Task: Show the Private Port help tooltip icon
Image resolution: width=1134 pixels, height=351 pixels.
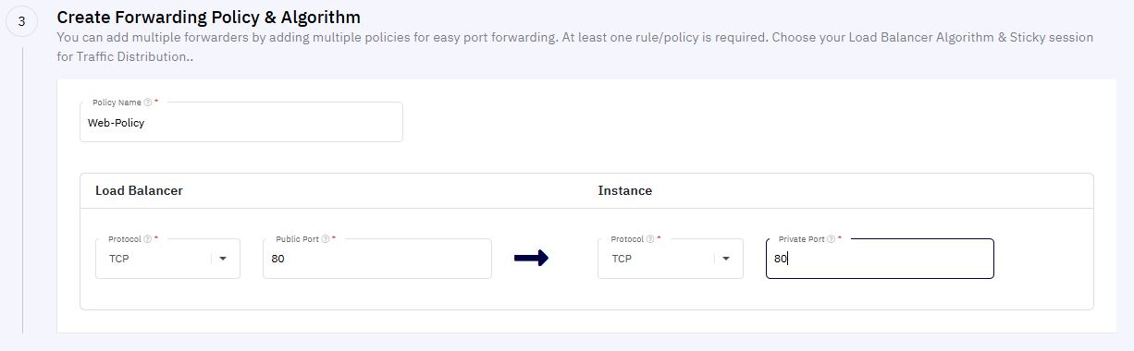Action: tap(832, 239)
